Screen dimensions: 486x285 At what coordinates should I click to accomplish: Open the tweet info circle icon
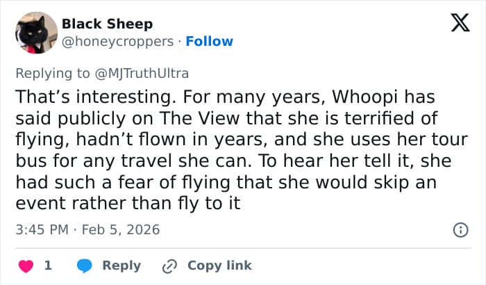coord(460,229)
